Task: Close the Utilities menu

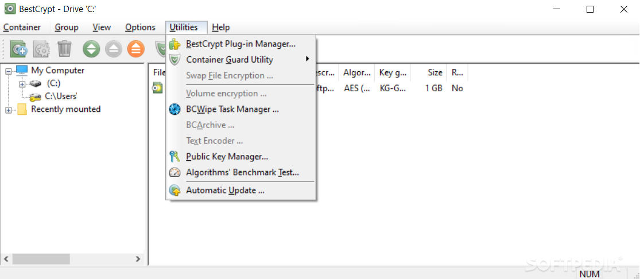Action: pyautogui.click(x=187, y=28)
